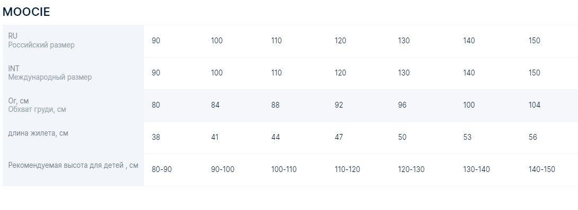The image size is (578, 210).
Task: Select Russian size 90 cell
Action: pyautogui.click(x=156, y=41)
